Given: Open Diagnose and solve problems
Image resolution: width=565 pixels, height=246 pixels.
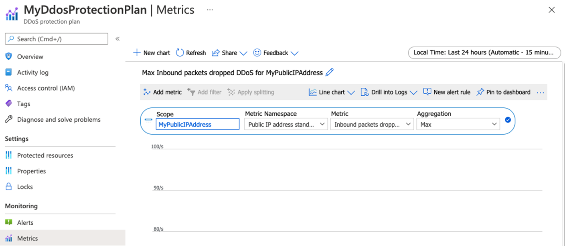Looking at the screenshot, I should point(59,119).
